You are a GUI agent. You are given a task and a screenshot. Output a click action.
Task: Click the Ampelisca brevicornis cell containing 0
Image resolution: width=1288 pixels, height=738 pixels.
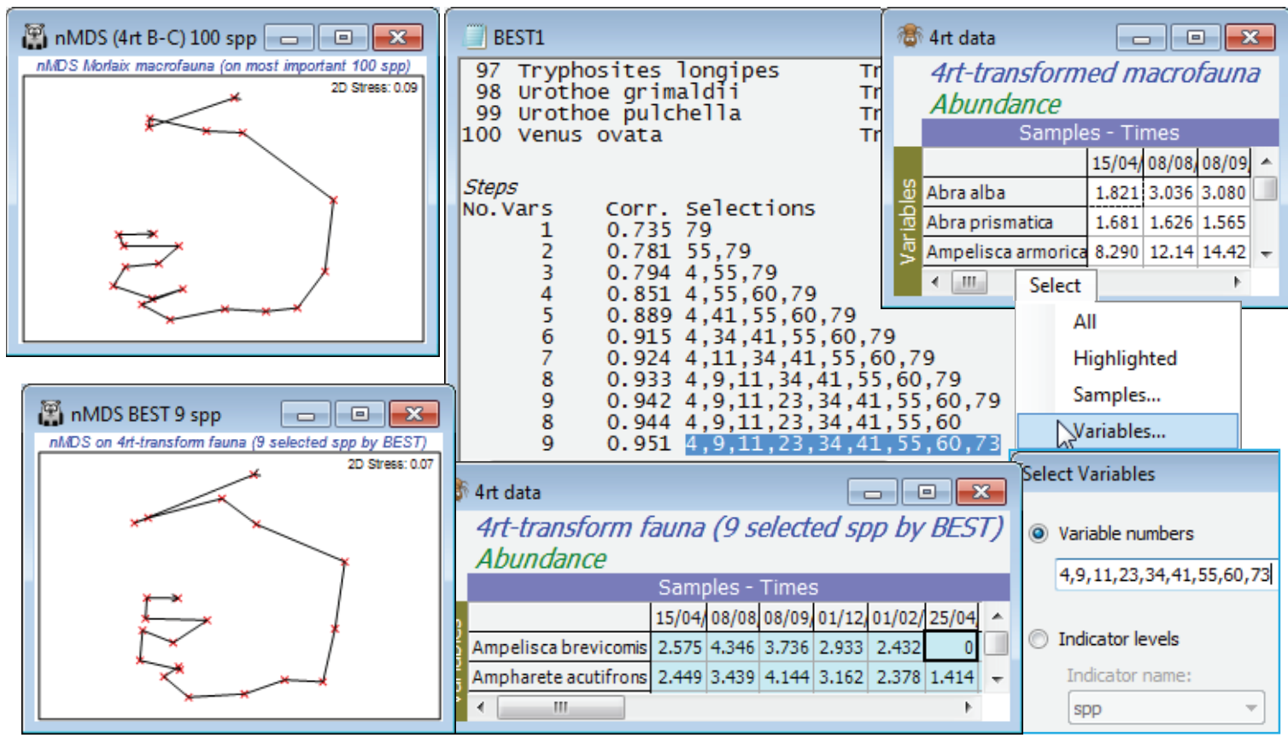[952, 647]
